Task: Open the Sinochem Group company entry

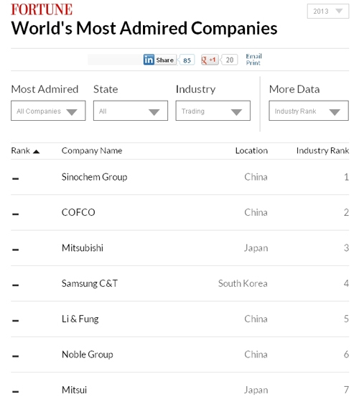Action: (x=95, y=177)
